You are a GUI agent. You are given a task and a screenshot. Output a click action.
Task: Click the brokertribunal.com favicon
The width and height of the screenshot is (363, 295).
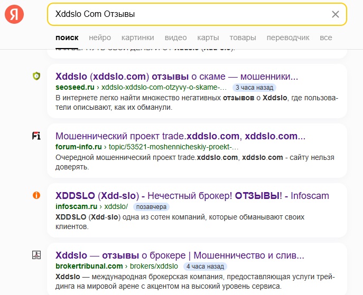point(36,255)
